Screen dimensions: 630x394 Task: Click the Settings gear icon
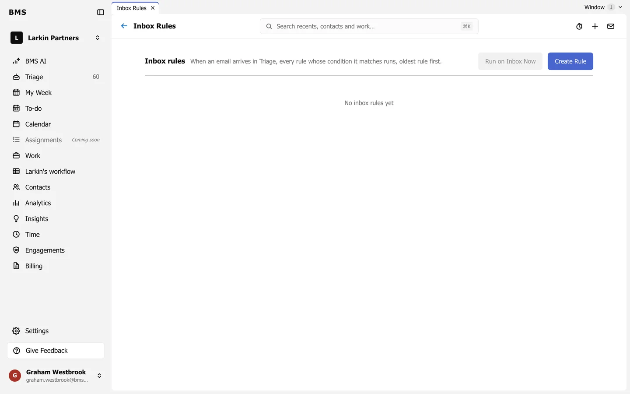(x=16, y=331)
